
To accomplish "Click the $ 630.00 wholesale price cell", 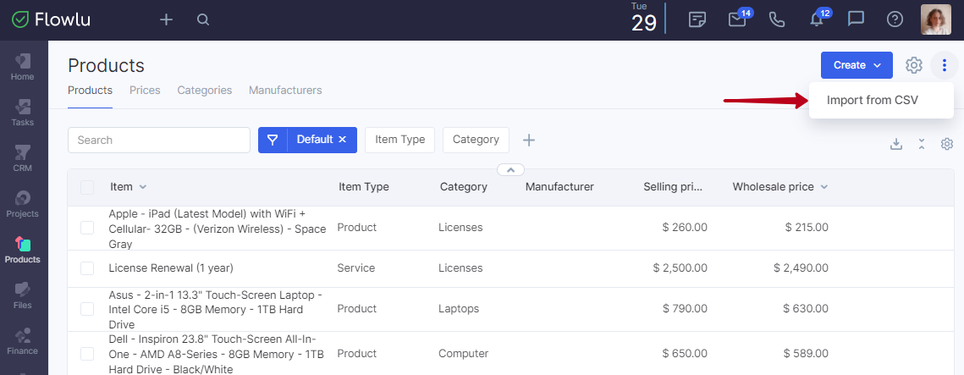I will (807, 309).
